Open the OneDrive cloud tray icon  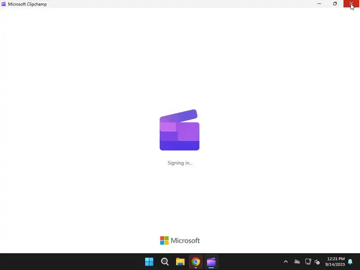click(297, 262)
